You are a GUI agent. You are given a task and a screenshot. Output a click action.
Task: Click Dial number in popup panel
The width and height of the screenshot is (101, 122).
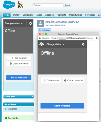(x=51, y=81)
